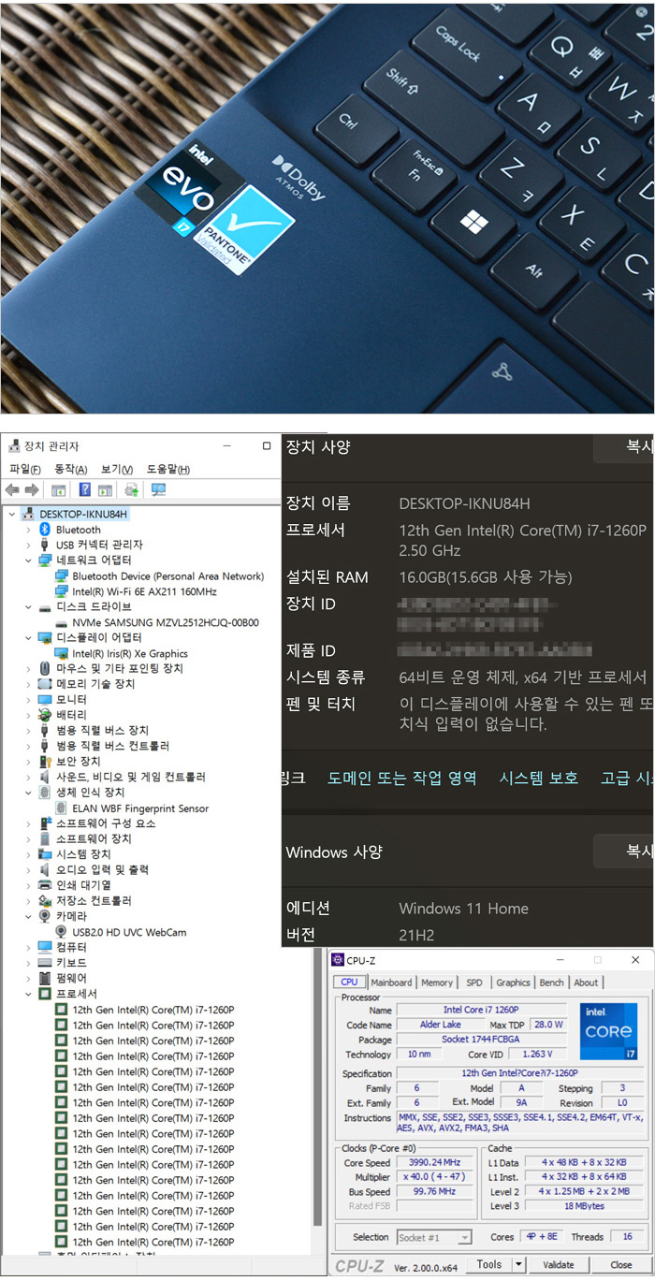Expand the 모니터 category

point(29,700)
